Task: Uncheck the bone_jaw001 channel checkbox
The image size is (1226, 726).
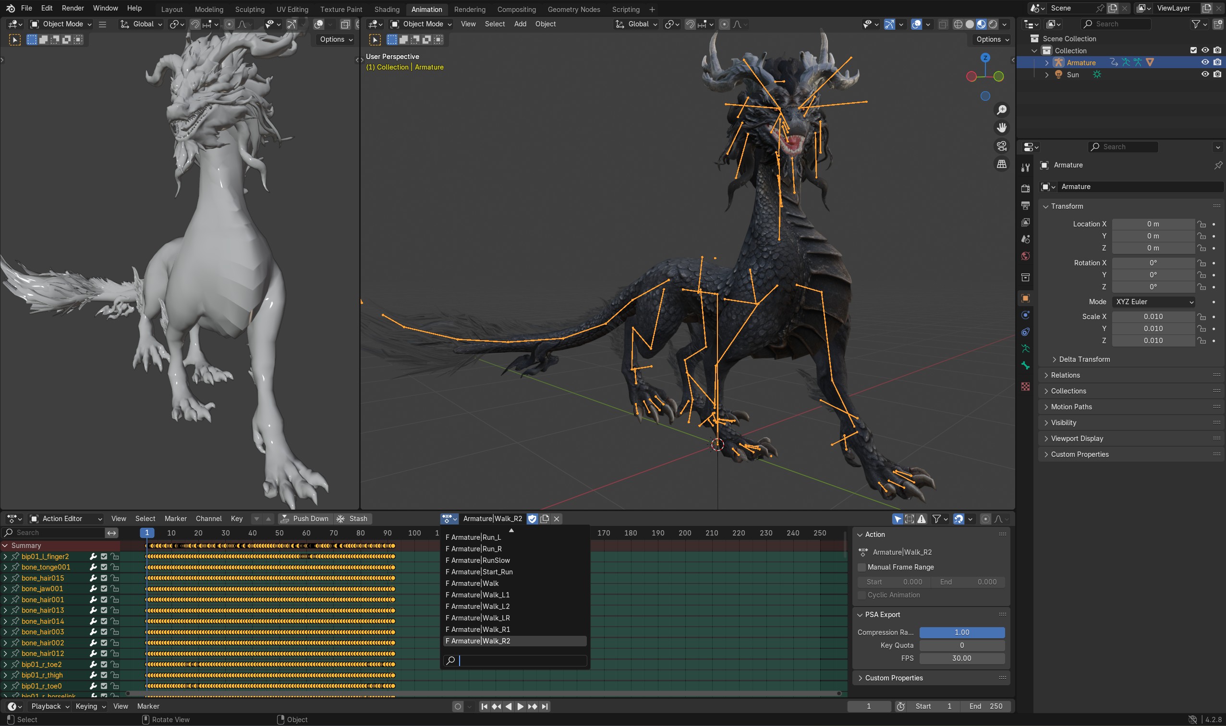Action: 104,589
